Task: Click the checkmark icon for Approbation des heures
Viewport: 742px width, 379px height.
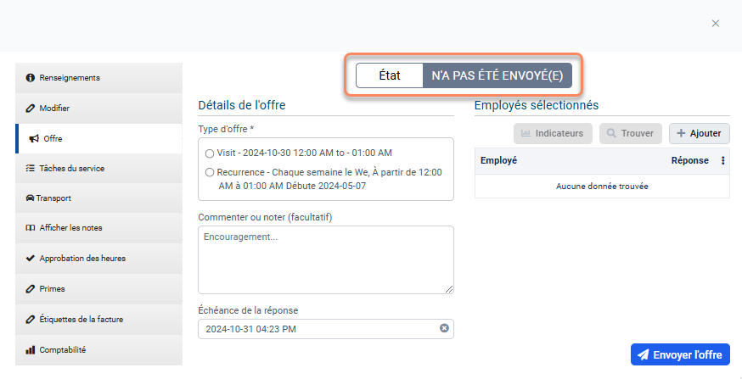Action: [31, 258]
